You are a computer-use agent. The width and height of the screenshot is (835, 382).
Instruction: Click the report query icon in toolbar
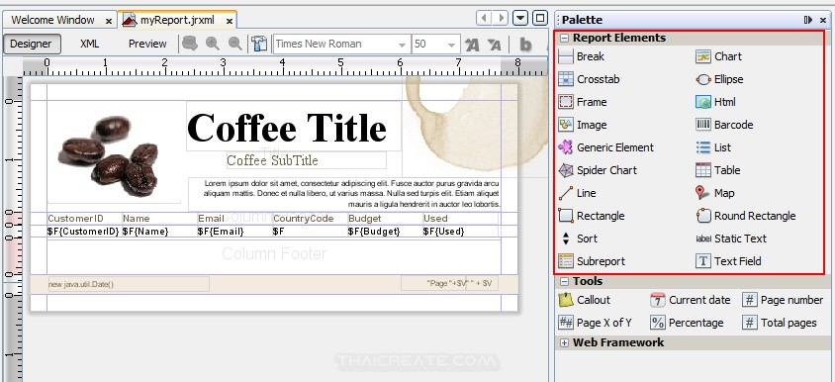[x=190, y=44]
